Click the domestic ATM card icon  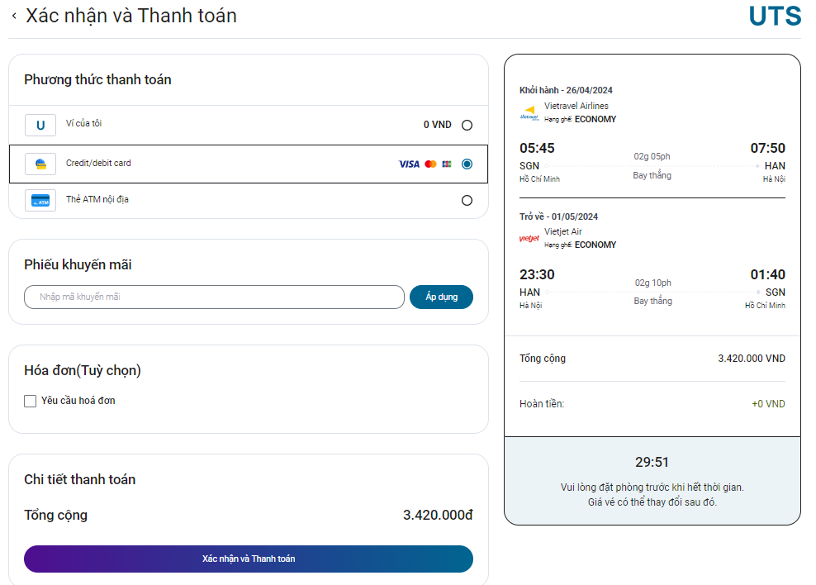click(40, 201)
